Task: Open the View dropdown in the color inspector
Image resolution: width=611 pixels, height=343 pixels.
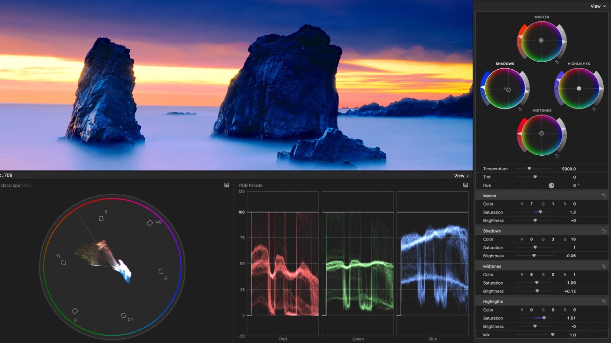Action: click(x=598, y=6)
